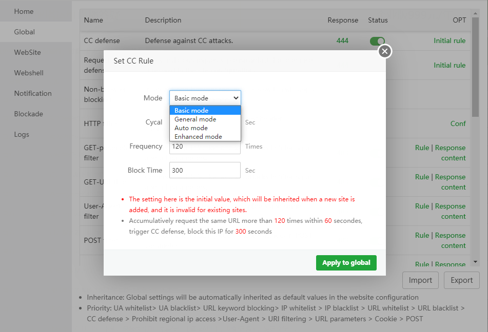
Task: Open Initial rule for CC defense
Action: pos(450,40)
